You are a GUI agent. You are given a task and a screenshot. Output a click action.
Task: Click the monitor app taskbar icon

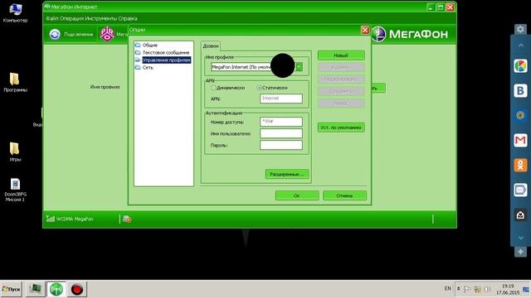(x=35, y=289)
